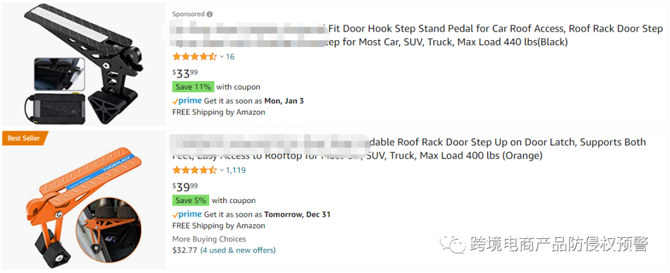The image size is (670, 273).
Task: Click the Save 11% coupon badge
Action: (x=192, y=87)
